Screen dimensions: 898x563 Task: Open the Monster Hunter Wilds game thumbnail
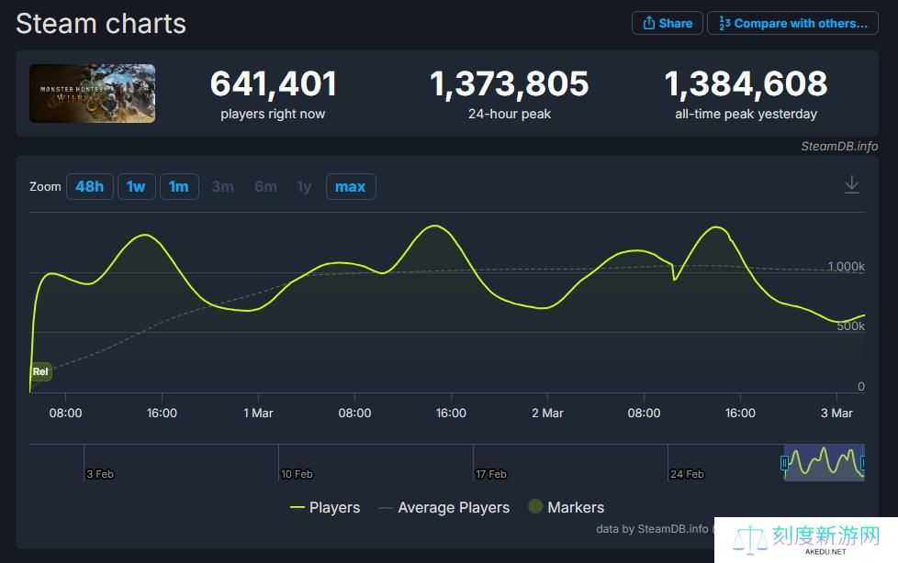(92, 94)
